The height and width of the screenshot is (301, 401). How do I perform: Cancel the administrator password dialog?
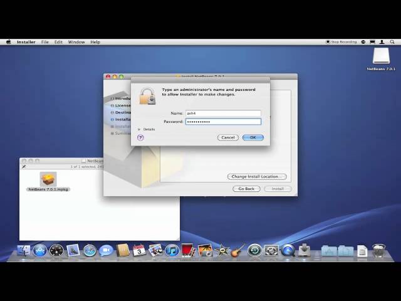[228, 137]
